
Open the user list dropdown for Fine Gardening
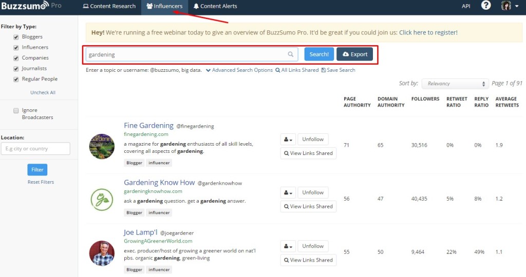point(288,140)
